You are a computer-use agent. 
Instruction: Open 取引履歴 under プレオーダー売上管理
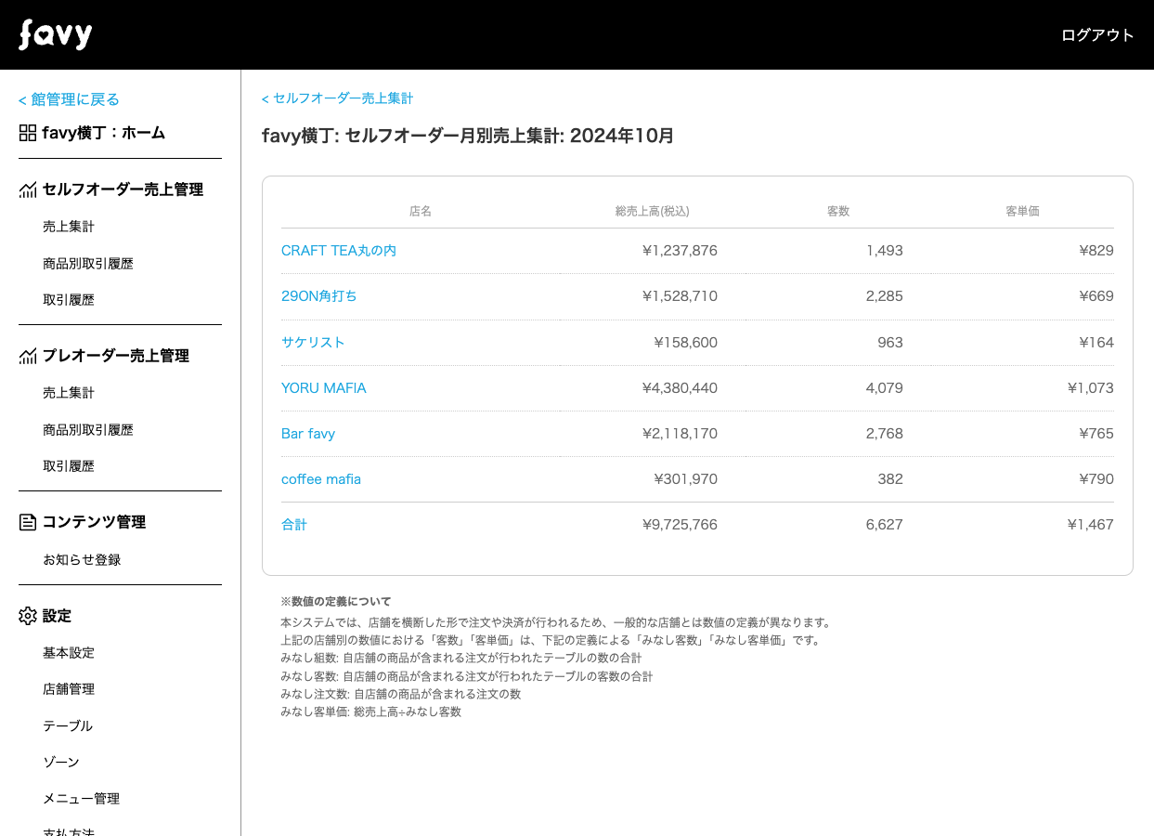point(69,466)
